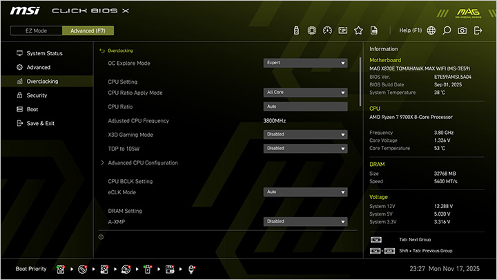Open the gauge hardware monitor icon

tap(327, 30)
